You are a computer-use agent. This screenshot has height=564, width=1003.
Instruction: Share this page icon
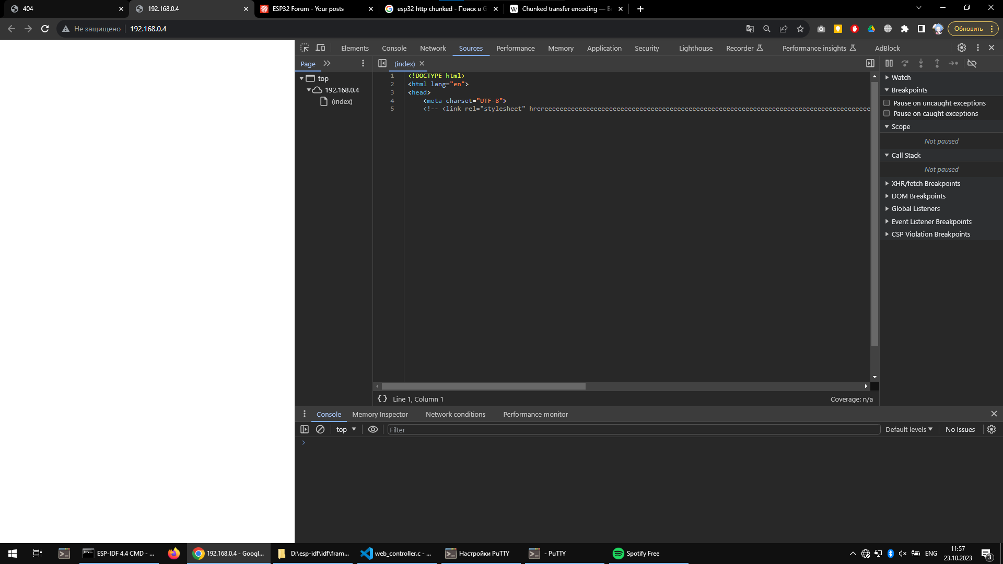[x=784, y=29]
